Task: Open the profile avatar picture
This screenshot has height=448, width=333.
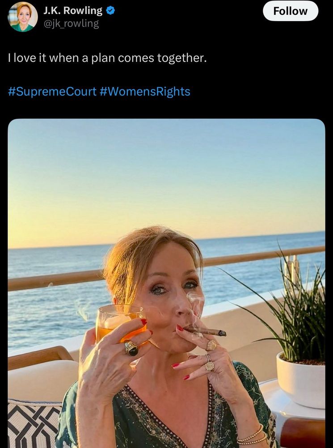Action: [22, 17]
